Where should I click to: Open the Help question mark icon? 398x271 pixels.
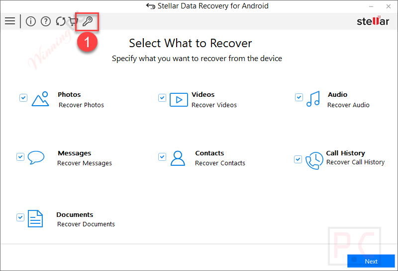(x=46, y=21)
